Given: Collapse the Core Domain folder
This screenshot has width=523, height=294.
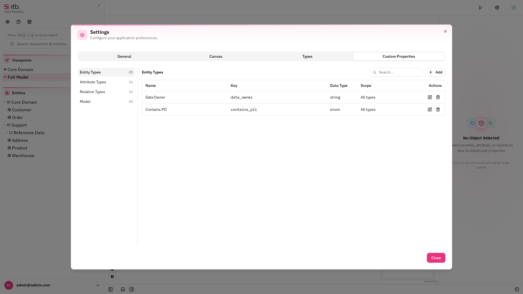Looking at the screenshot, I should pos(5,102).
